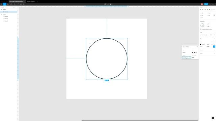Click the layer opacity 100% field
Image resolution: width=216 pixels, height=121 pixels.
click(x=211, y=35)
